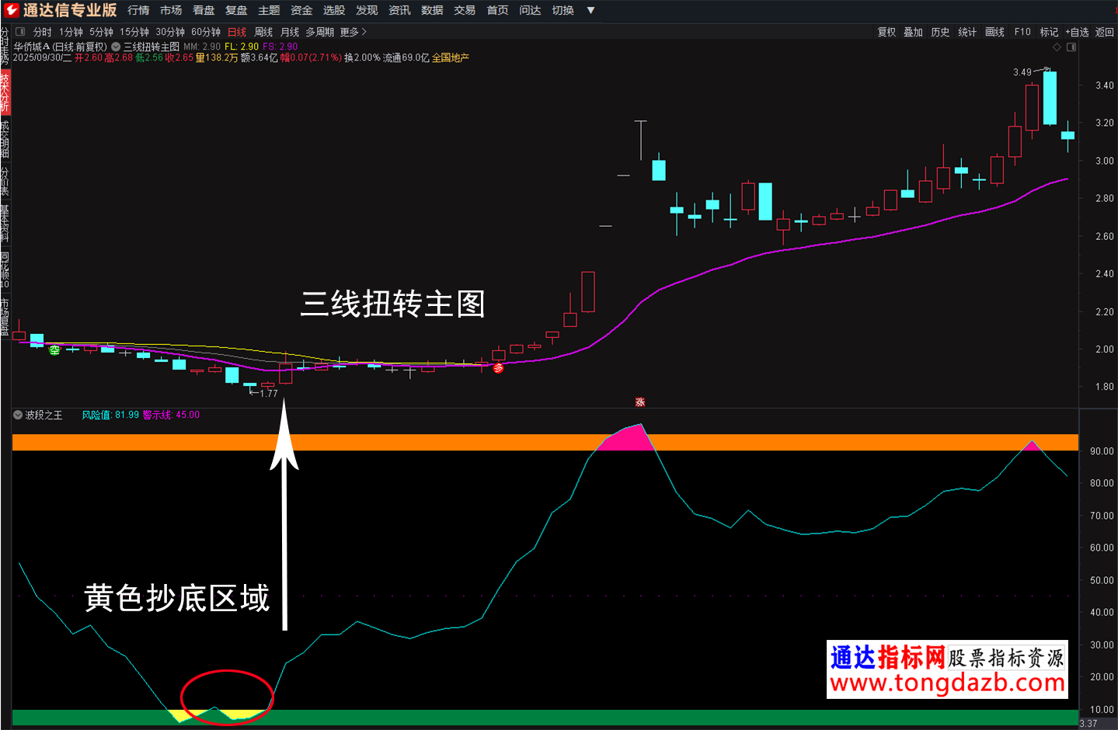Add stock via +自选 button
The image size is (1118, 730).
[1077, 32]
